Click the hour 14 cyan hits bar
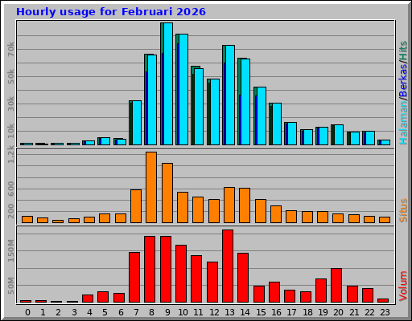This screenshot has height=321, width=412. pyautogui.click(x=245, y=102)
